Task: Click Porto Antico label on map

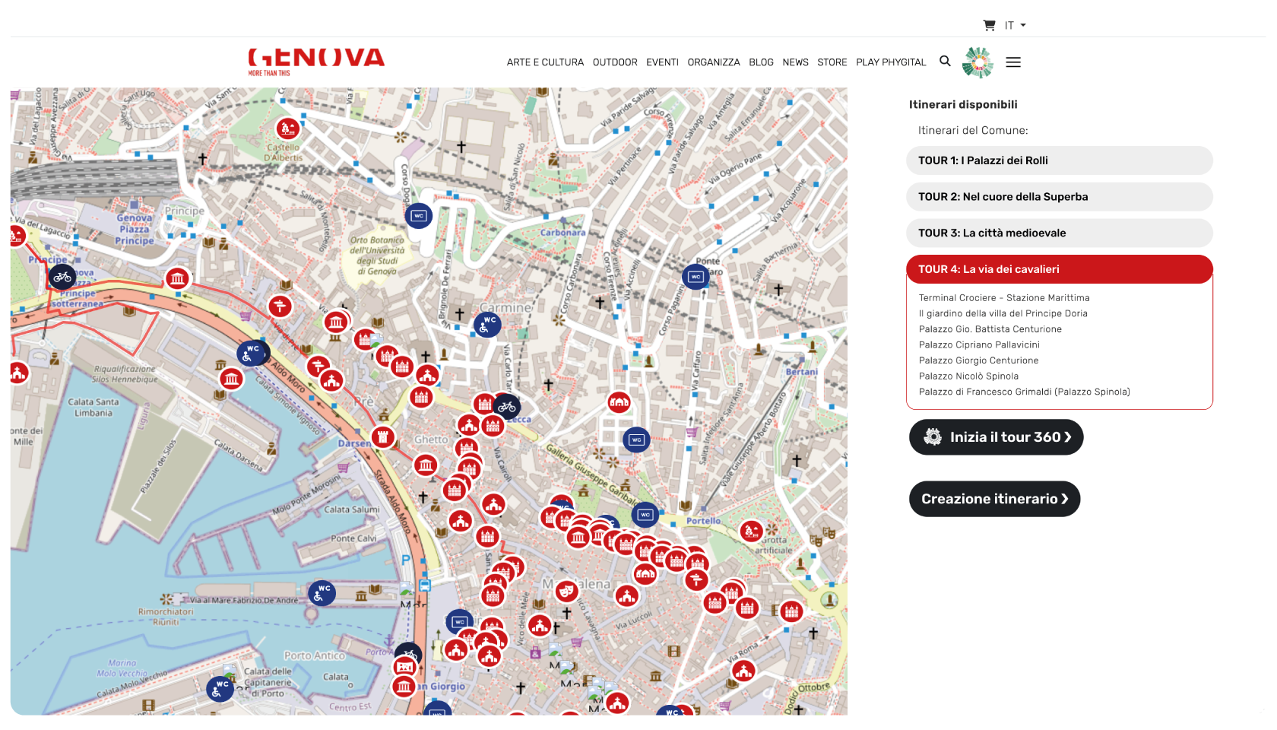Action: (x=314, y=655)
